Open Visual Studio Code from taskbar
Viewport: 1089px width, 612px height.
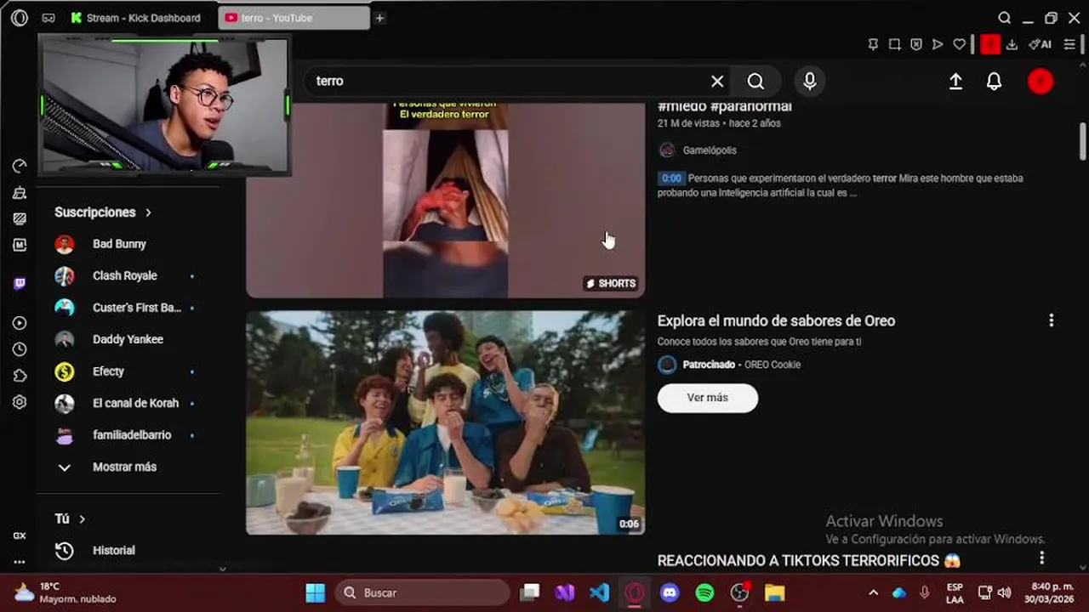pyautogui.click(x=600, y=592)
